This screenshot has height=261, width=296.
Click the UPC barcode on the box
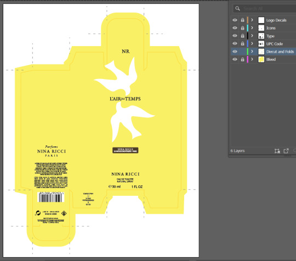coord(51,197)
